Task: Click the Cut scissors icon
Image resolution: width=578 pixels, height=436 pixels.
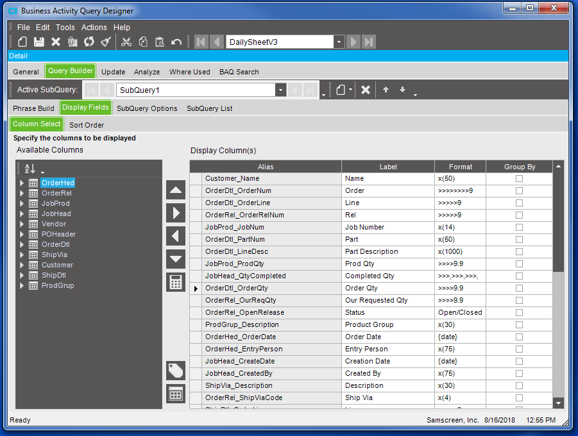Action: pos(126,42)
